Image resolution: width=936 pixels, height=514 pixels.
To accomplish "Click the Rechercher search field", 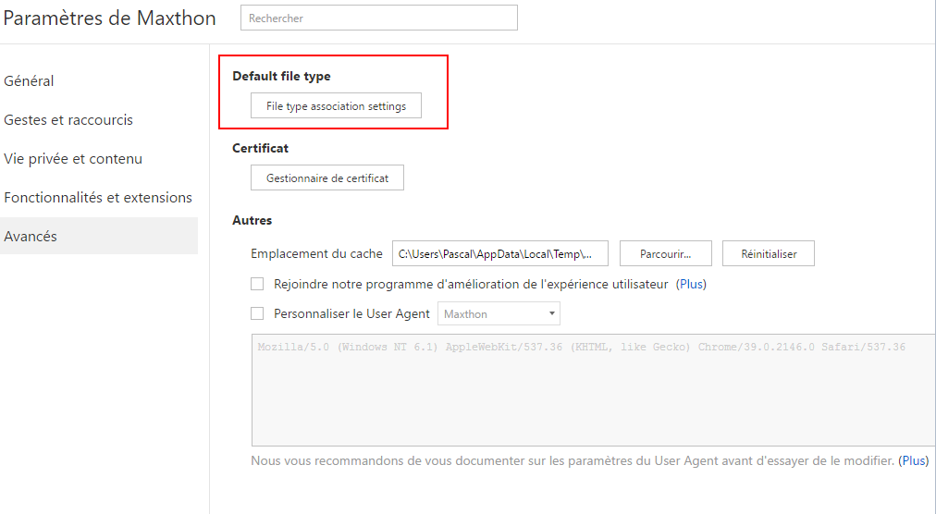I will pyautogui.click(x=378, y=18).
